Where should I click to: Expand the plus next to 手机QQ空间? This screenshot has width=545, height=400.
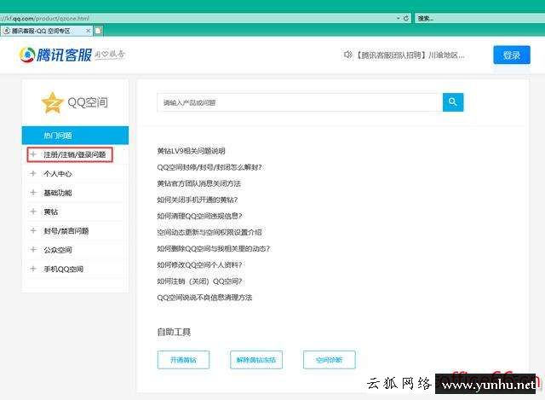click(33, 269)
